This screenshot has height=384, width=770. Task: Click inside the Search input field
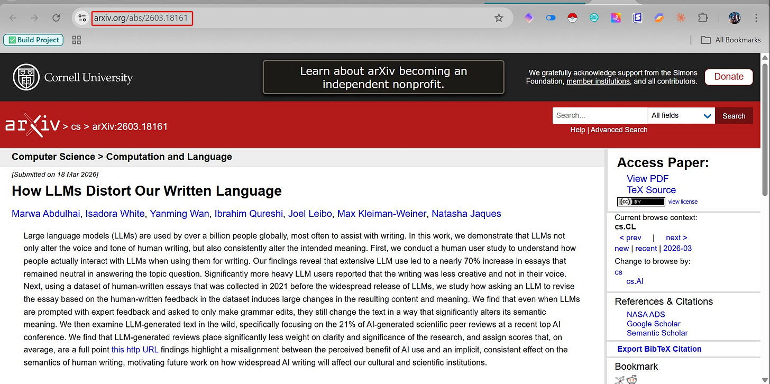(x=599, y=115)
